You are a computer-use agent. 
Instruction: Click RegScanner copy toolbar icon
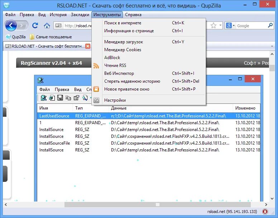tap(68, 98)
